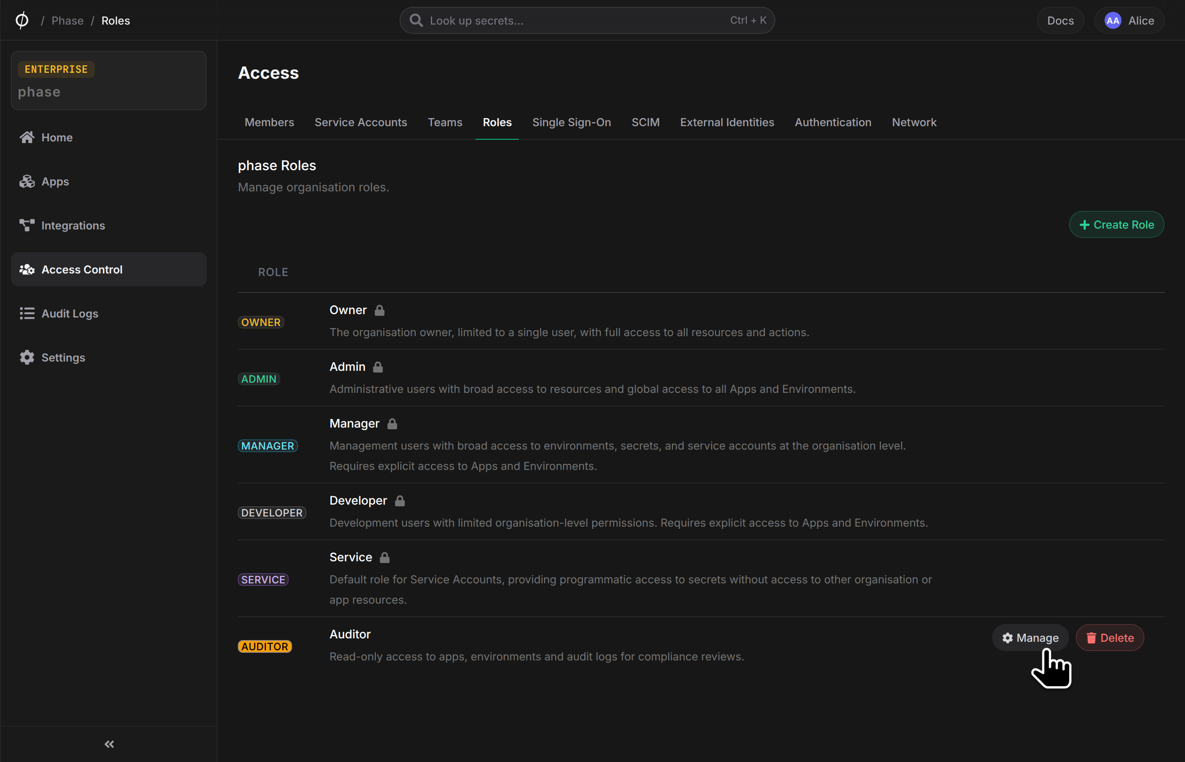Collapse the sidebar with double chevron
1185x762 pixels.
click(109, 744)
